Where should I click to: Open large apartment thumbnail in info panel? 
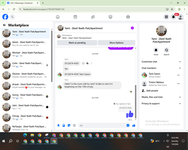point(161,31)
